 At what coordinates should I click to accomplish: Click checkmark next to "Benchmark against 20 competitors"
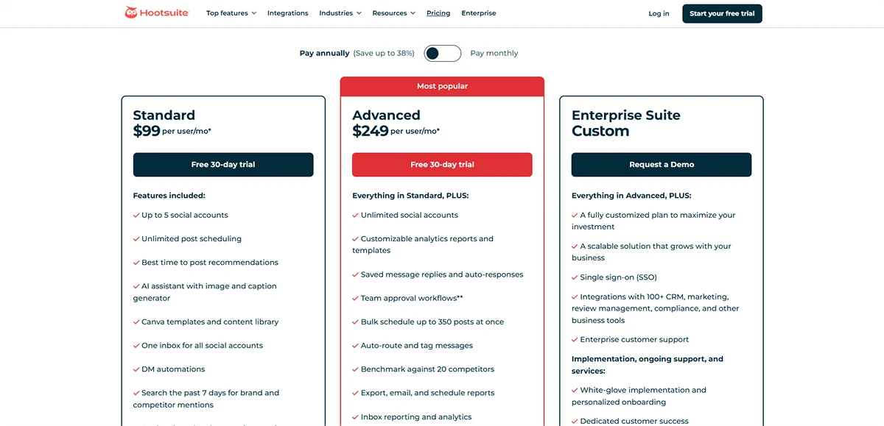pyautogui.click(x=355, y=369)
